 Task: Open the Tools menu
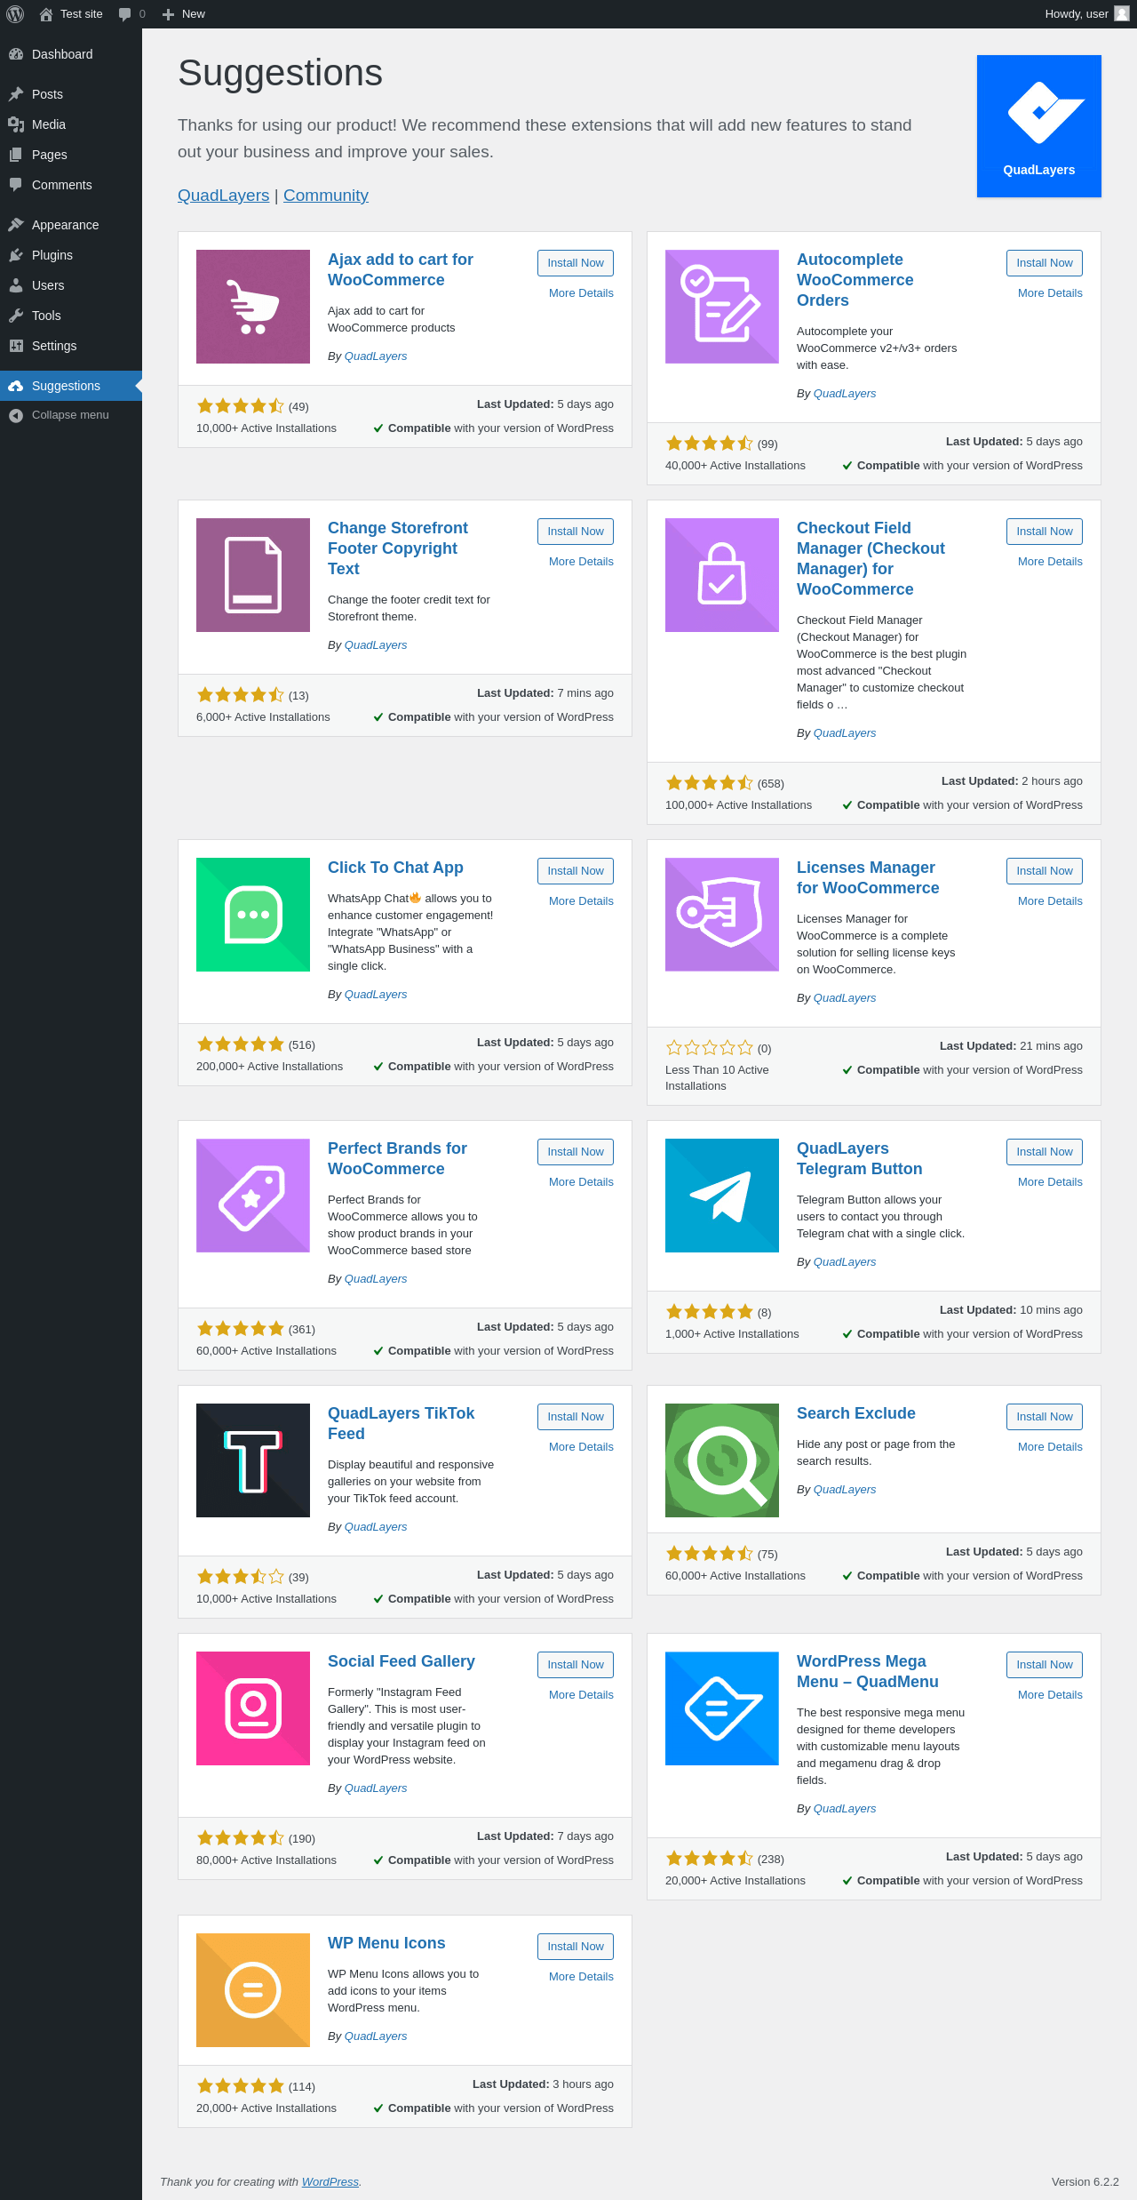[x=71, y=316]
